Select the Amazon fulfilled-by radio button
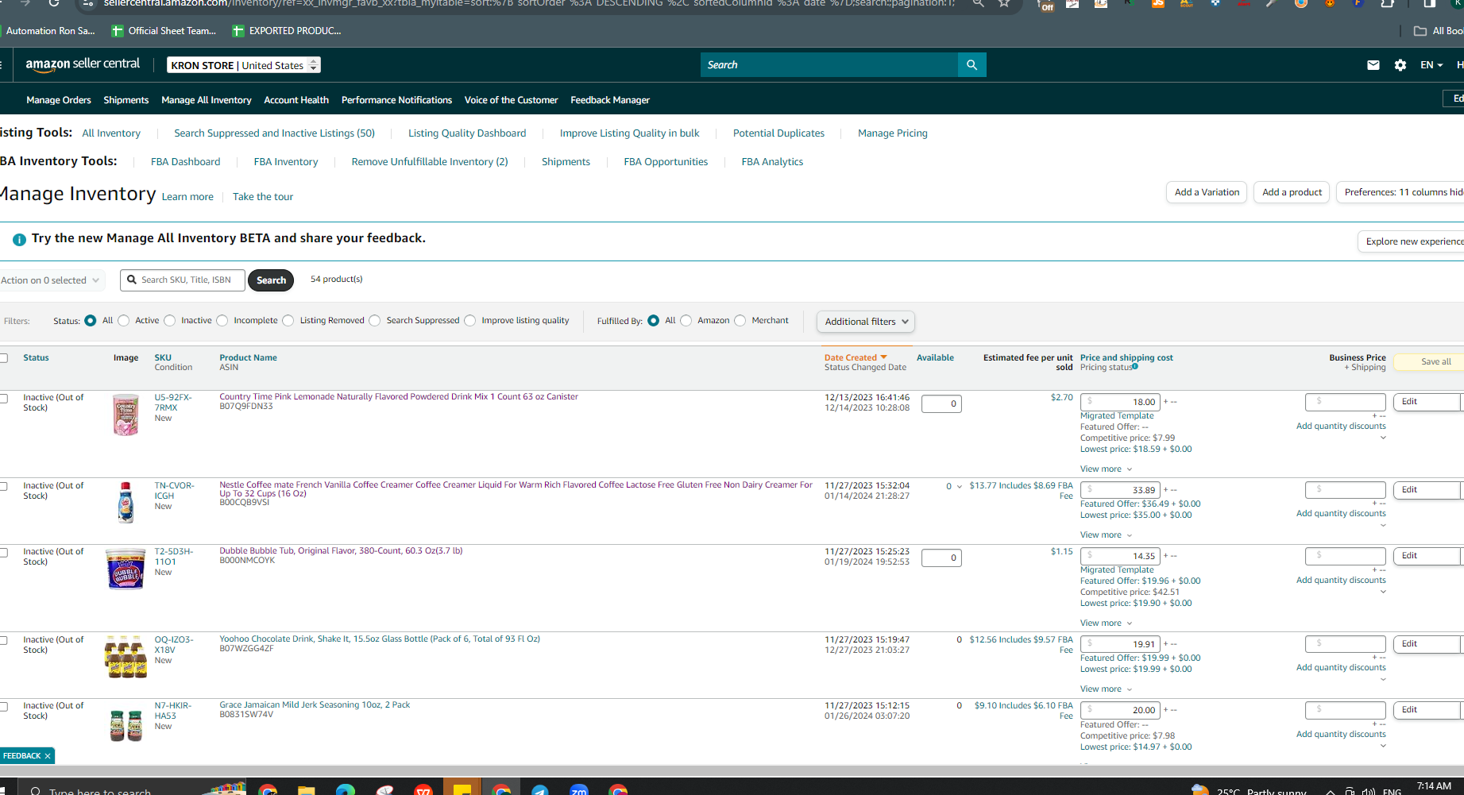Screen dimensions: 1464x795 point(686,321)
